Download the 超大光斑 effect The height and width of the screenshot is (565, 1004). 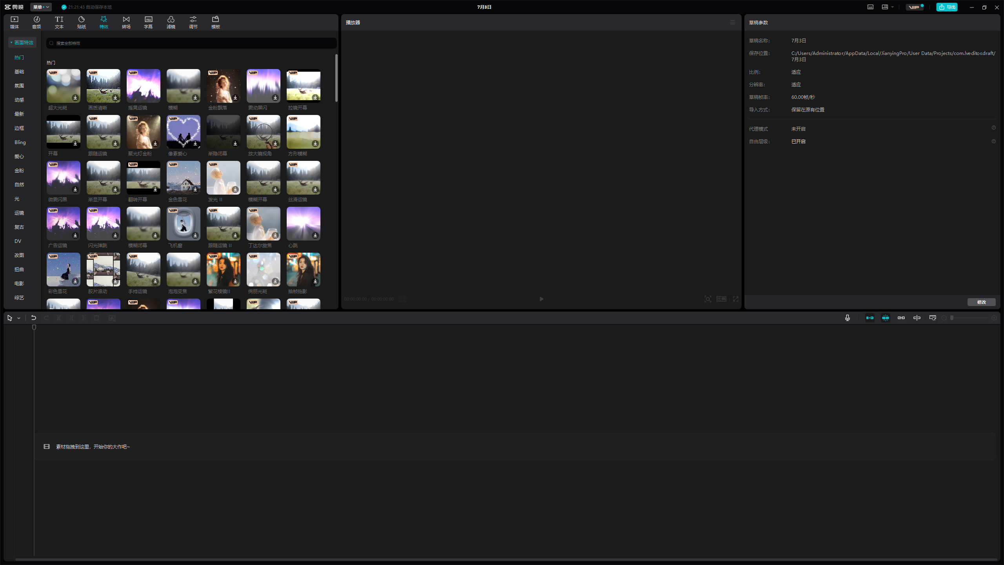[75, 98]
